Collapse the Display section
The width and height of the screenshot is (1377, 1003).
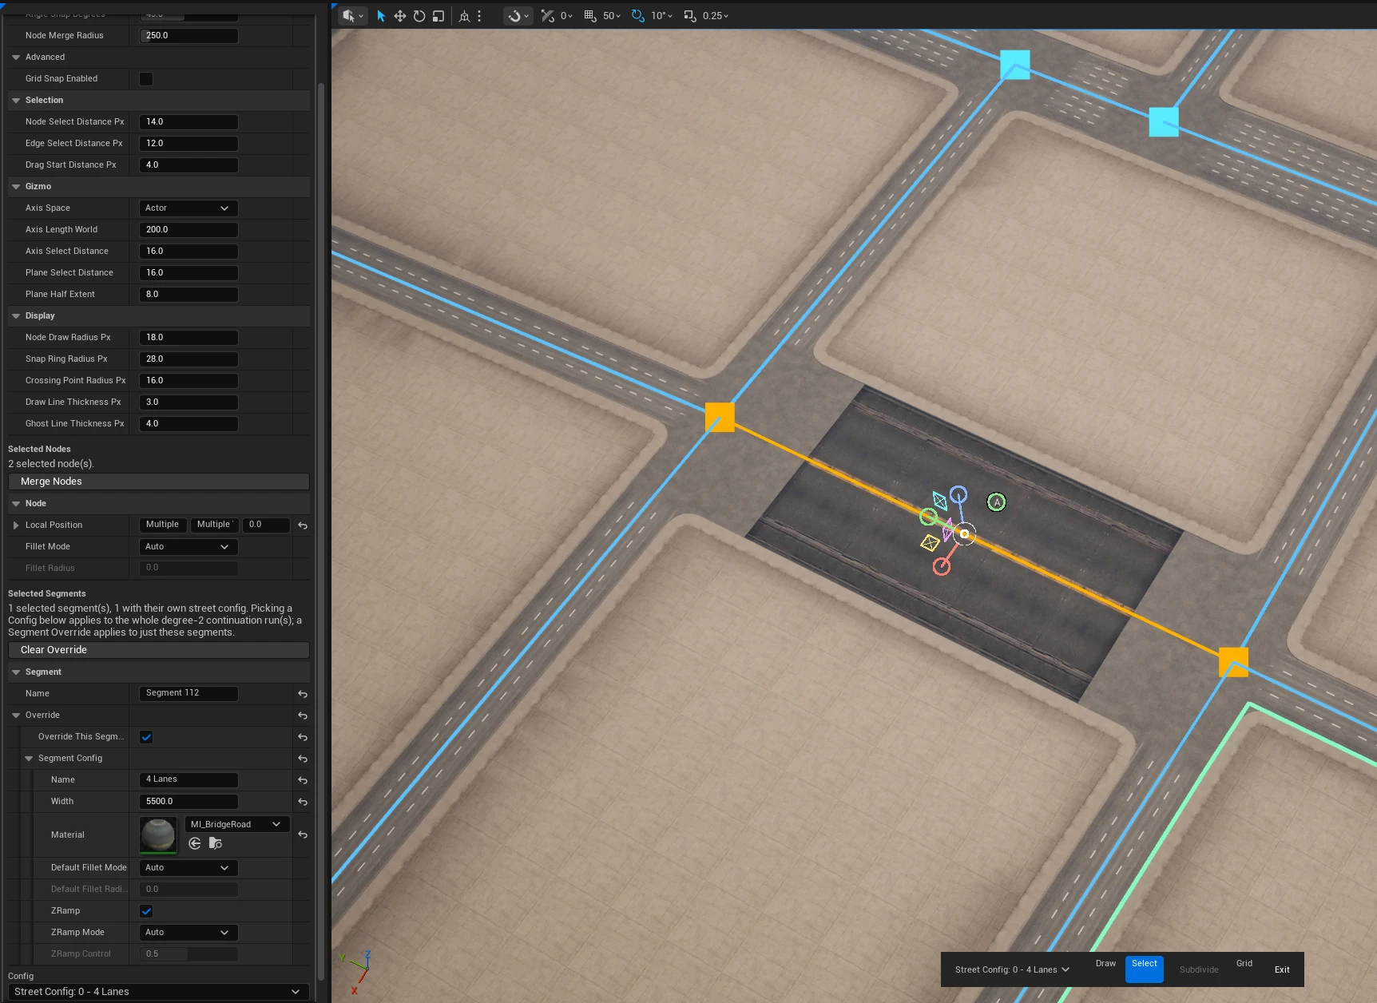click(16, 316)
